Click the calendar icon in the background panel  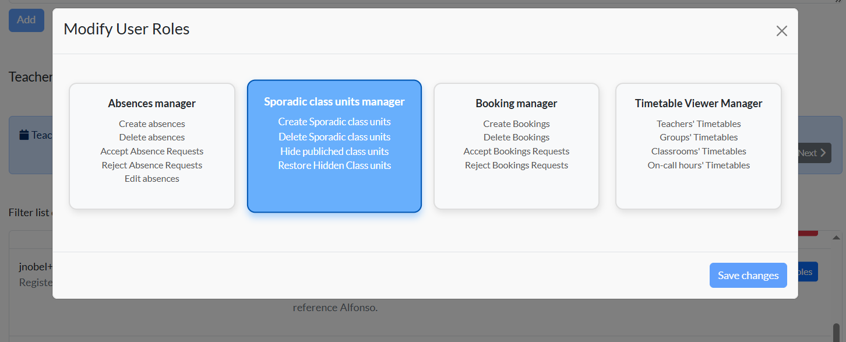24,135
